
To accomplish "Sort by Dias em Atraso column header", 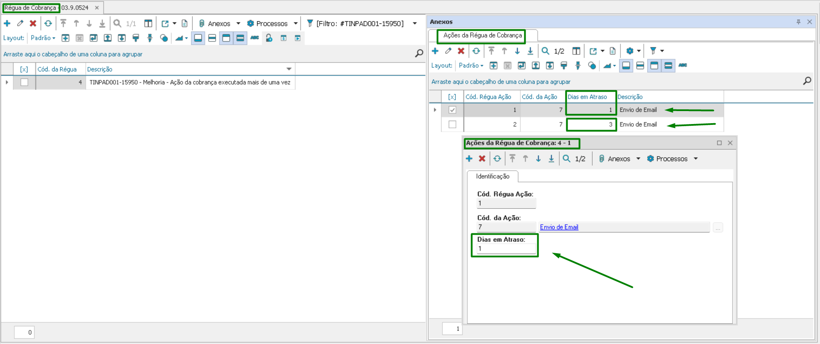I will coord(591,97).
